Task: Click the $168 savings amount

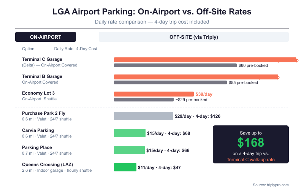Action: (250, 142)
